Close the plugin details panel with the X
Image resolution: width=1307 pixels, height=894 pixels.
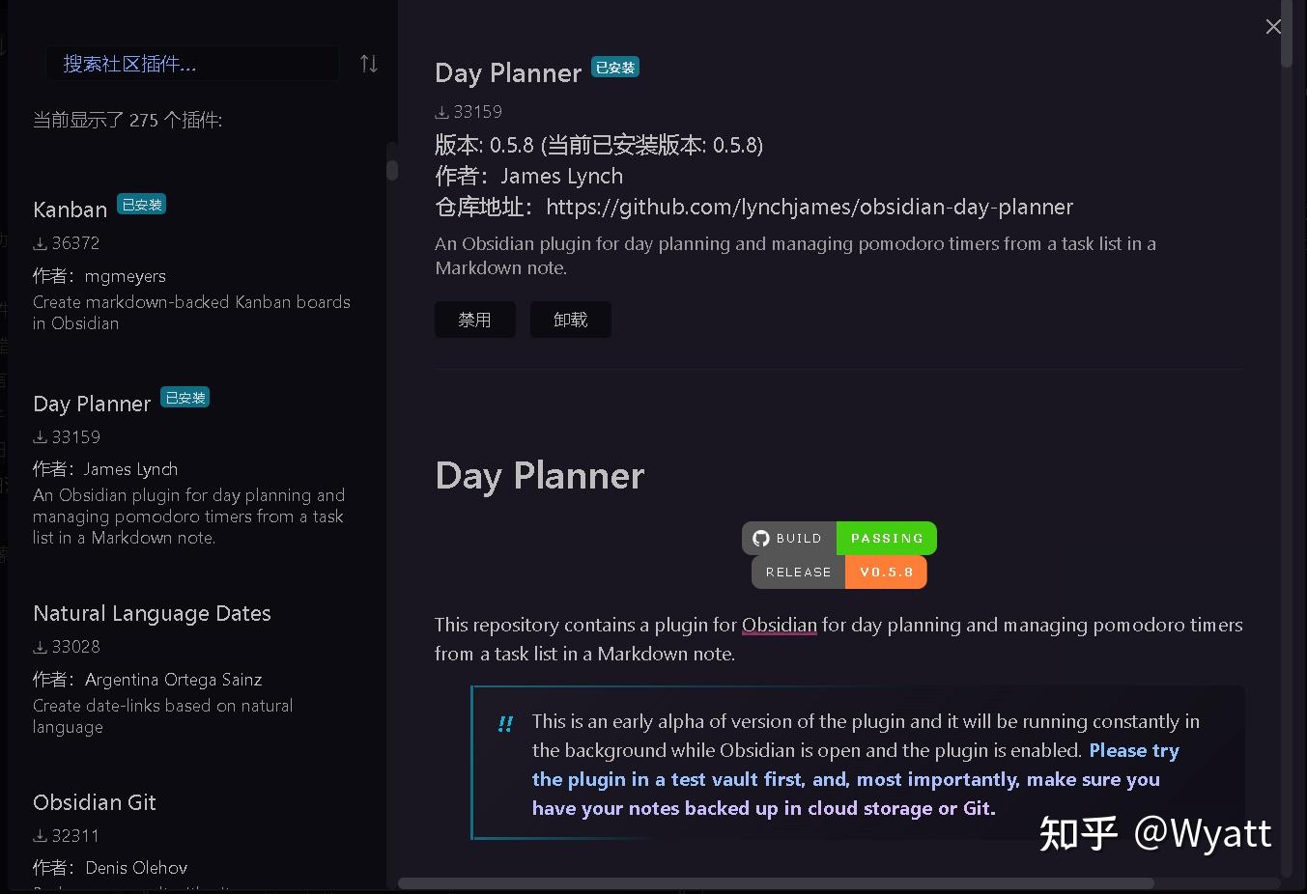tap(1273, 26)
